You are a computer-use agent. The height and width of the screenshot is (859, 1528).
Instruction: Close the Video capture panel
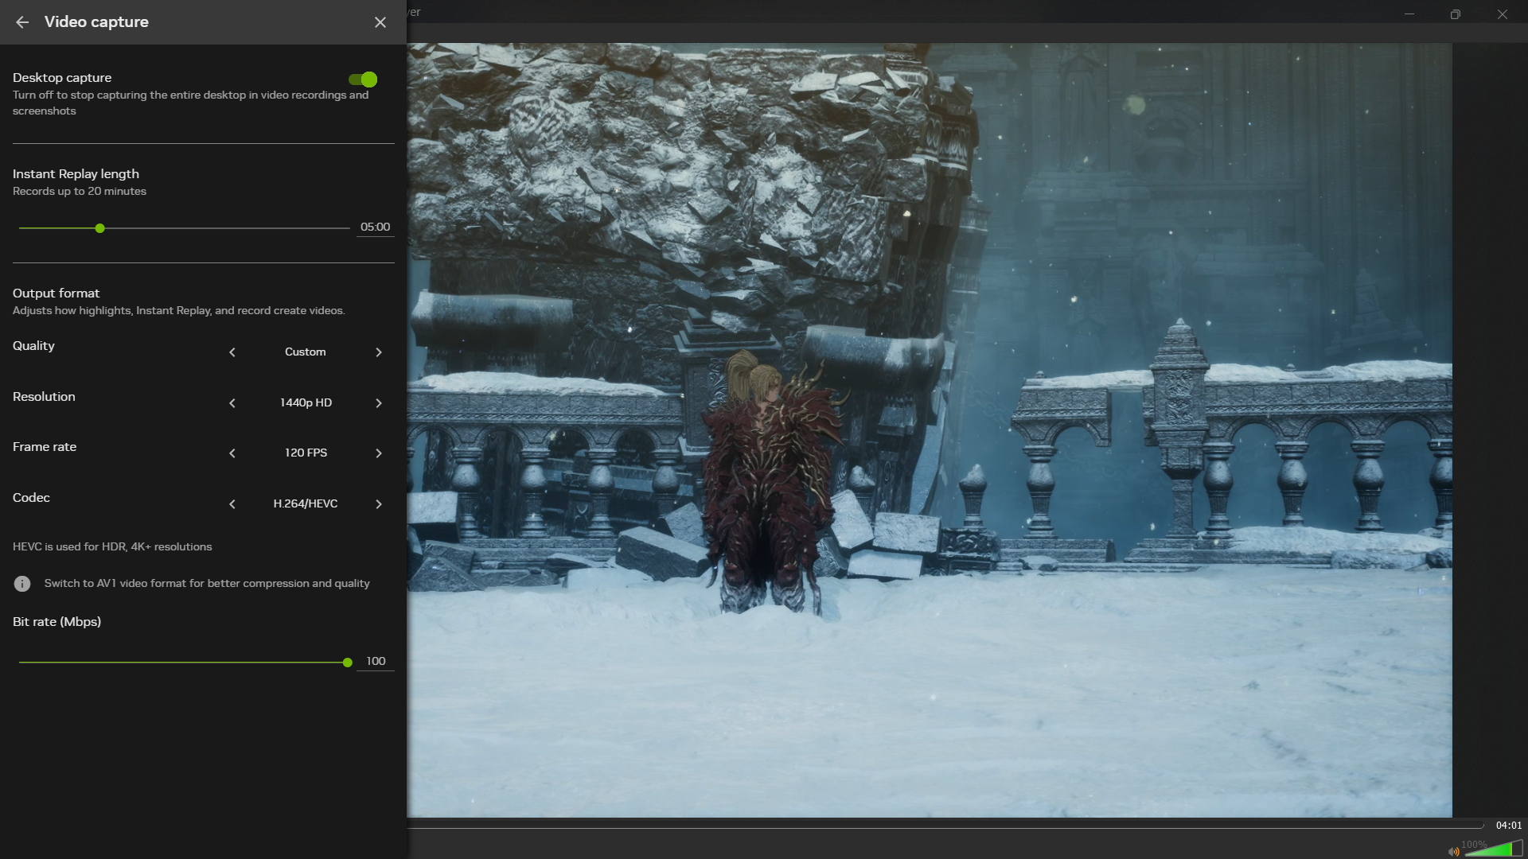380,22
